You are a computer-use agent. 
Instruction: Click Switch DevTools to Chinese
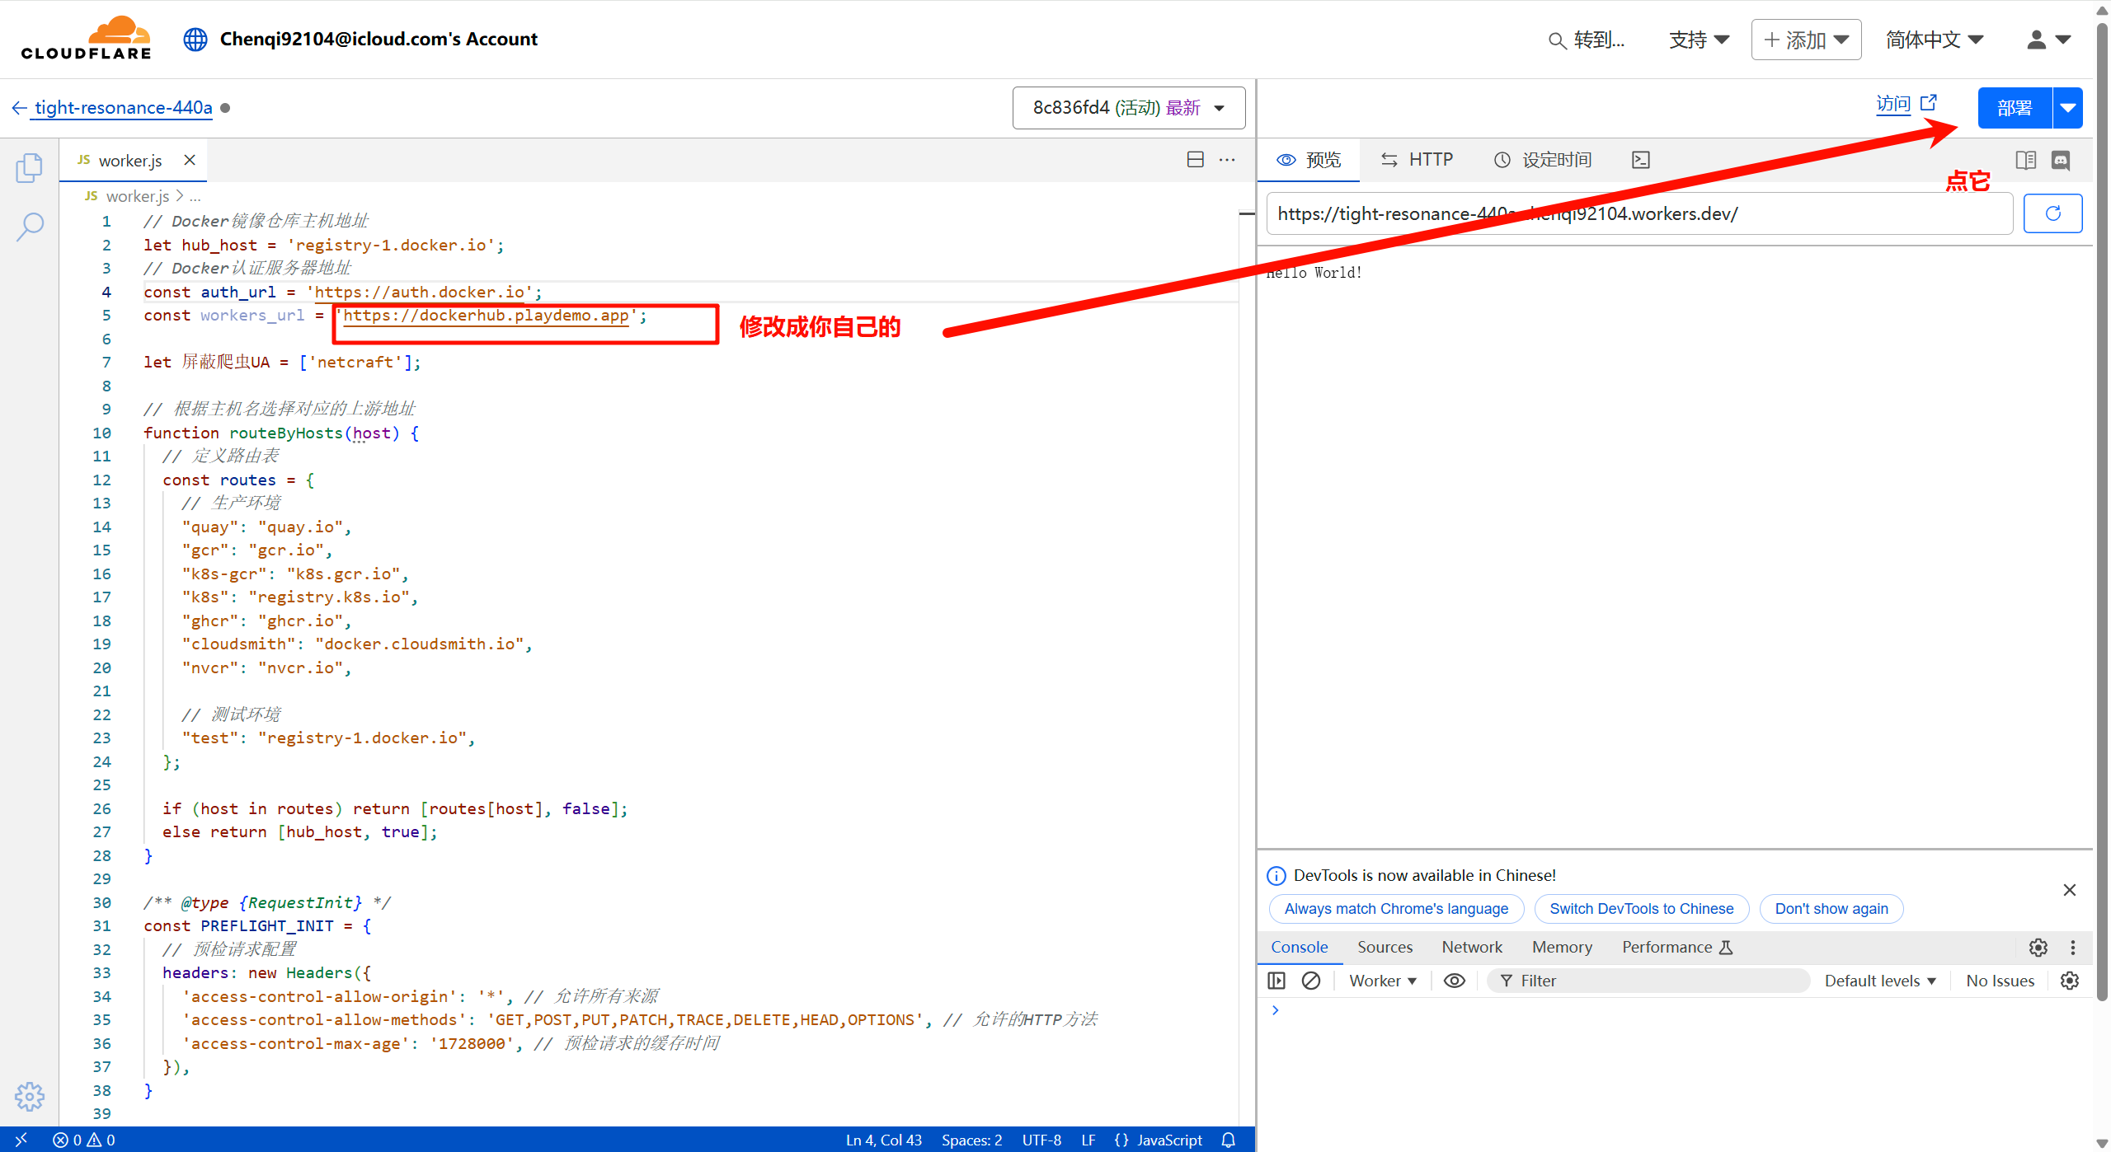(1641, 909)
